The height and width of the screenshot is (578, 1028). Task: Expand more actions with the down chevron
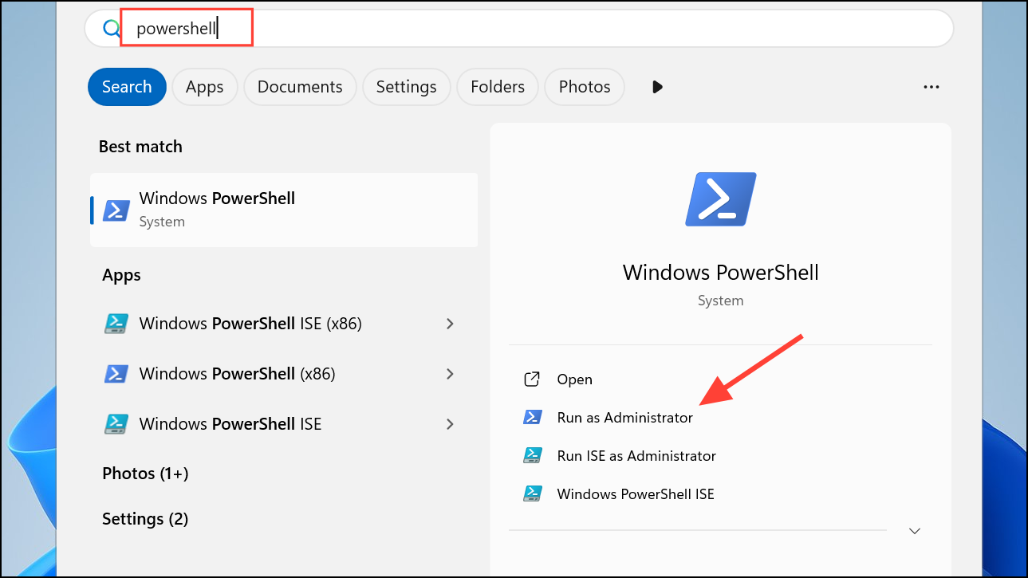(915, 531)
